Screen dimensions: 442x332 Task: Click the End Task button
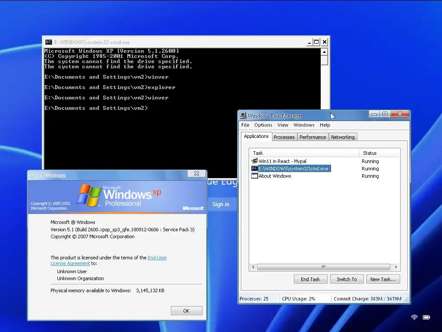tap(310, 279)
